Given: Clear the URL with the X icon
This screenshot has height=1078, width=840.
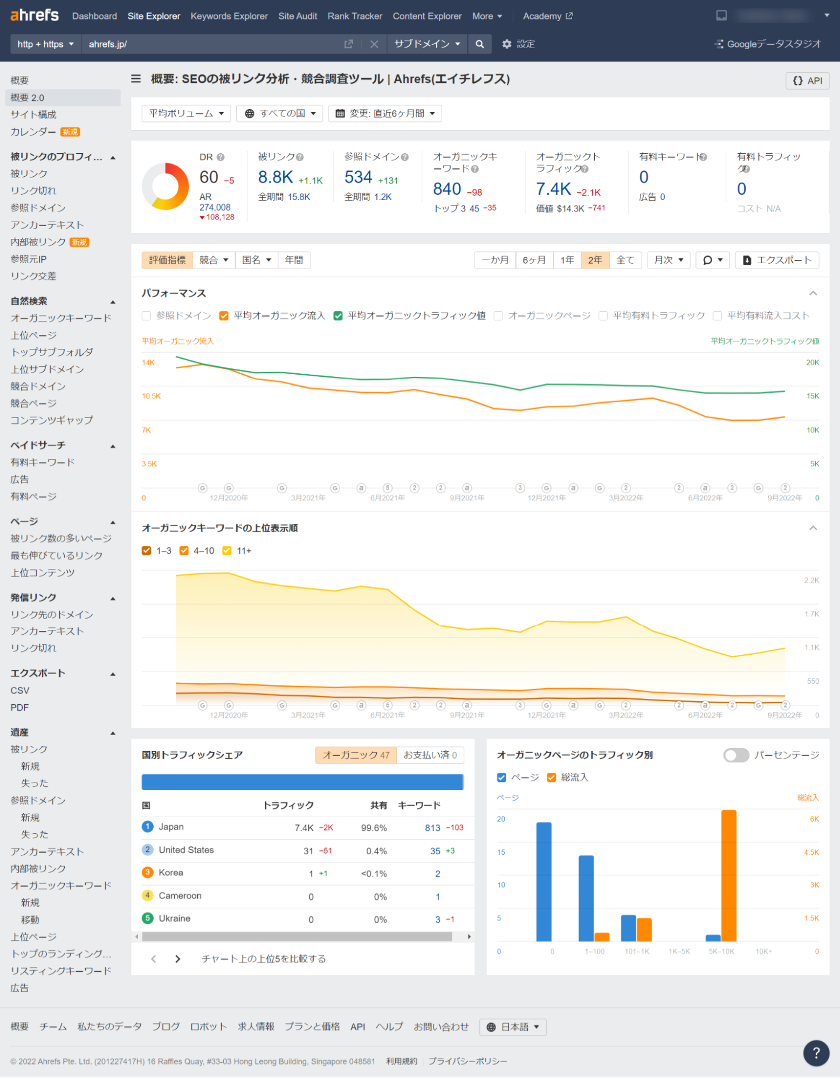Looking at the screenshot, I should tap(374, 44).
